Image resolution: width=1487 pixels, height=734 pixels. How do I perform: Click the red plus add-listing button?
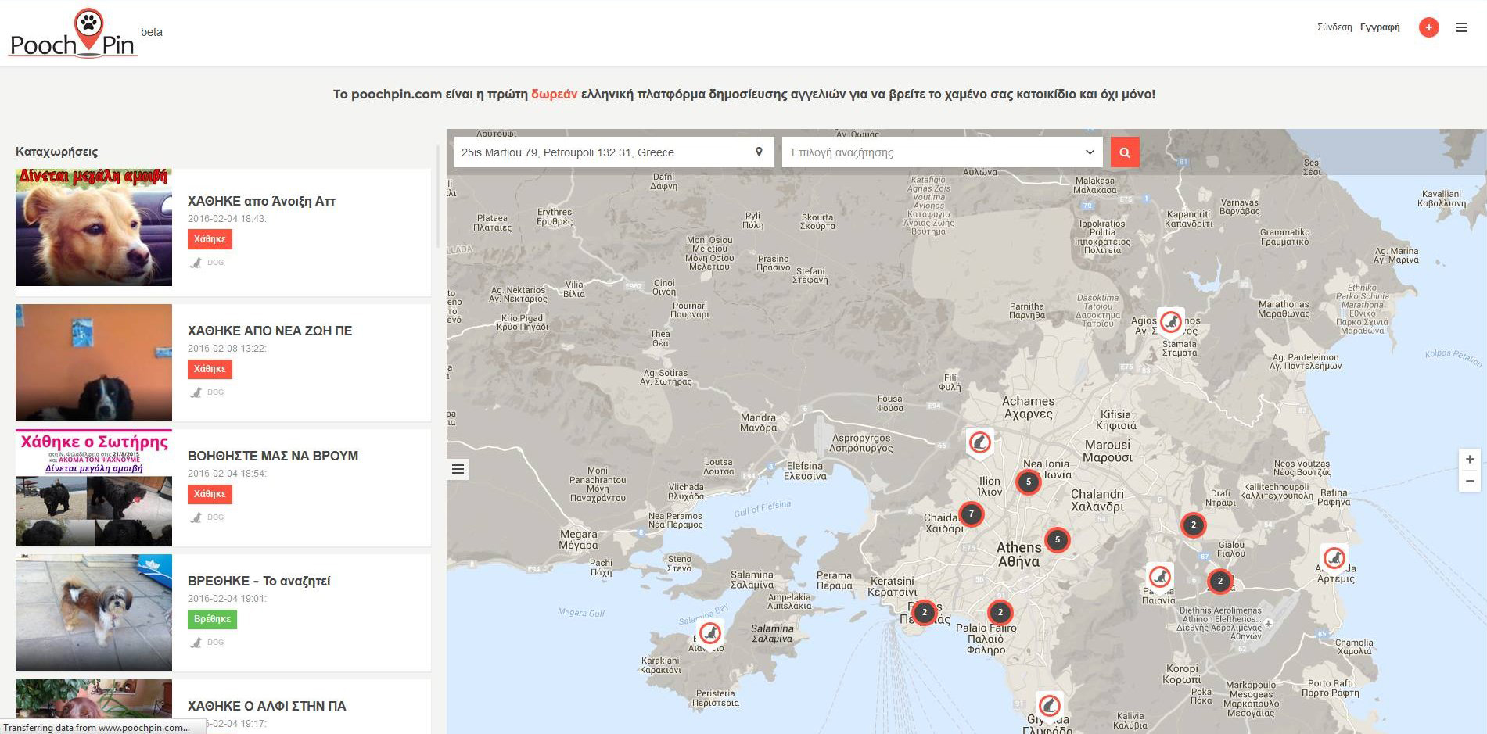click(1428, 27)
